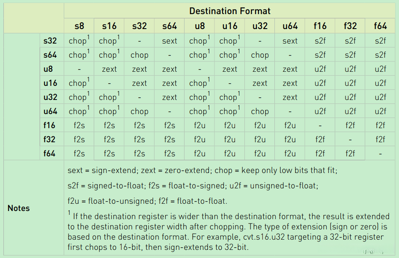Viewport: 399px width, 258px height.
Task: Click chop cell in u64 row, u32 column
Action: point(260,111)
